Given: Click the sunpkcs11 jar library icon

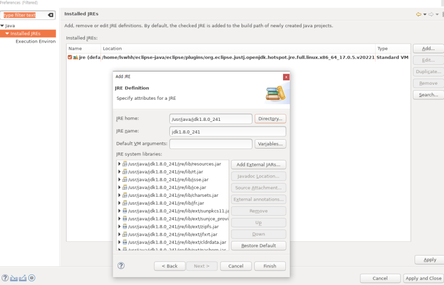Looking at the screenshot, I should pos(124,211).
